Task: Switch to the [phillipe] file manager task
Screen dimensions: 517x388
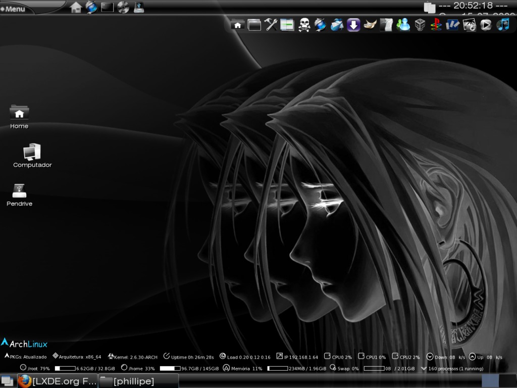Action: 138,381
